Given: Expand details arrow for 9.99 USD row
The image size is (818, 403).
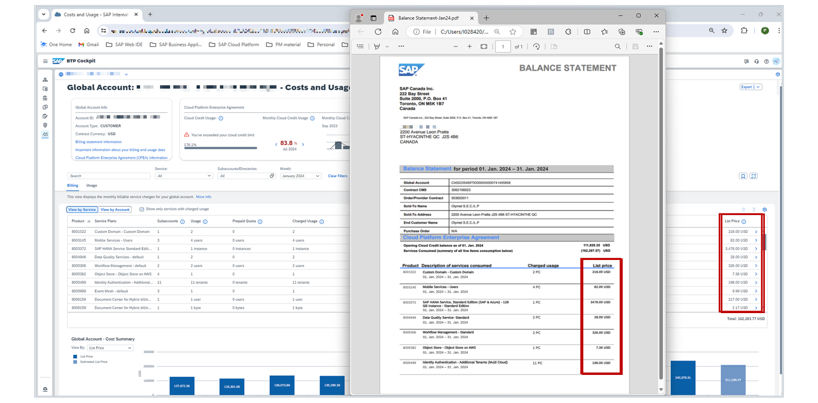Looking at the screenshot, I should (756, 291).
